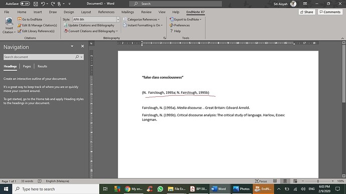Click the vertical scrollbar thumb
The width and height of the screenshot is (346, 194).
pos(344,74)
